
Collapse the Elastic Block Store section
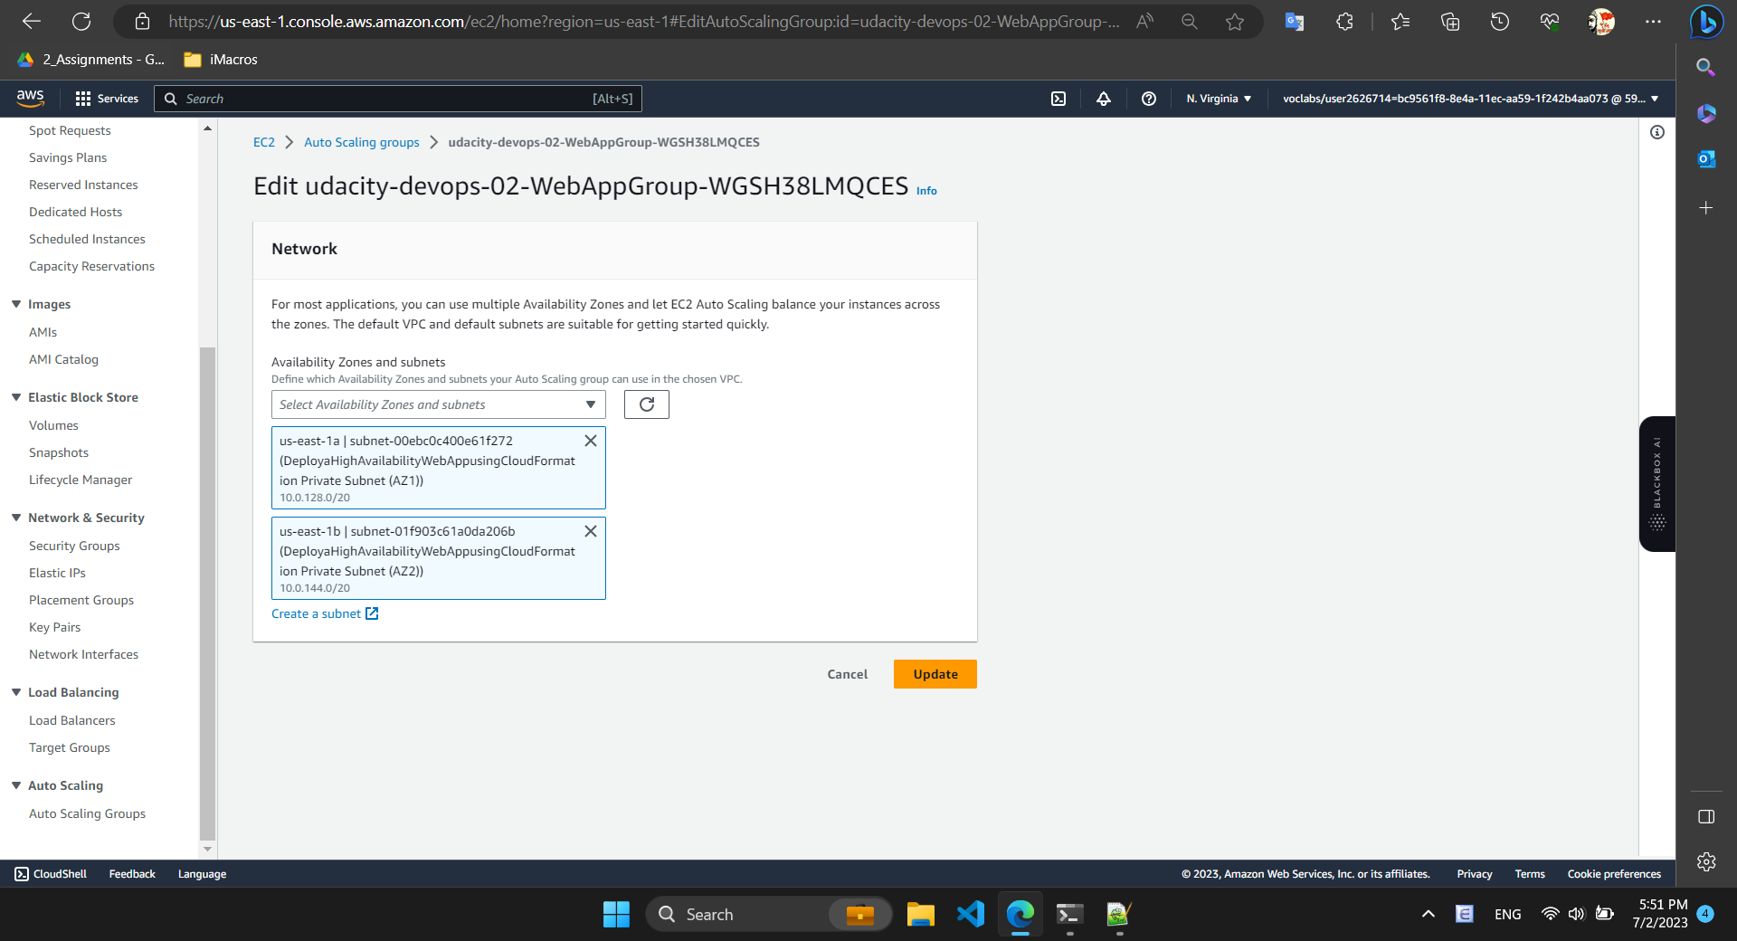15,396
